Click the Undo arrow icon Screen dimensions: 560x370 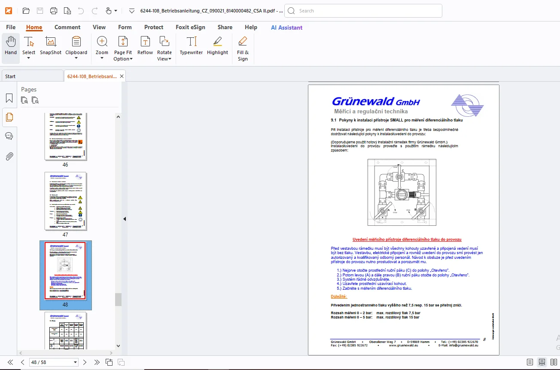[x=81, y=11]
